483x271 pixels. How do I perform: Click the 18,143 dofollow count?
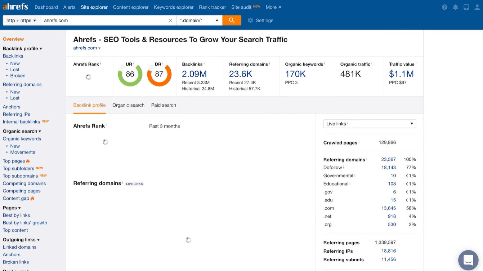pyautogui.click(x=389, y=168)
